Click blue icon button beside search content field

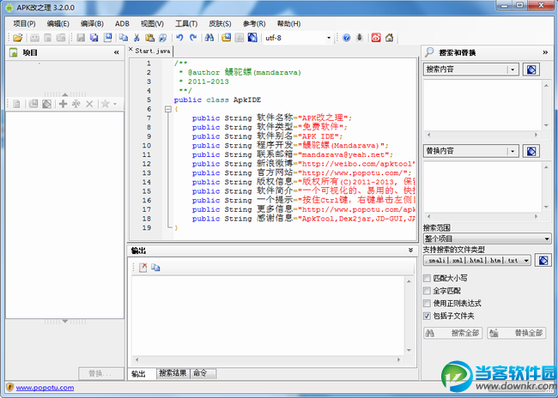click(x=531, y=69)
